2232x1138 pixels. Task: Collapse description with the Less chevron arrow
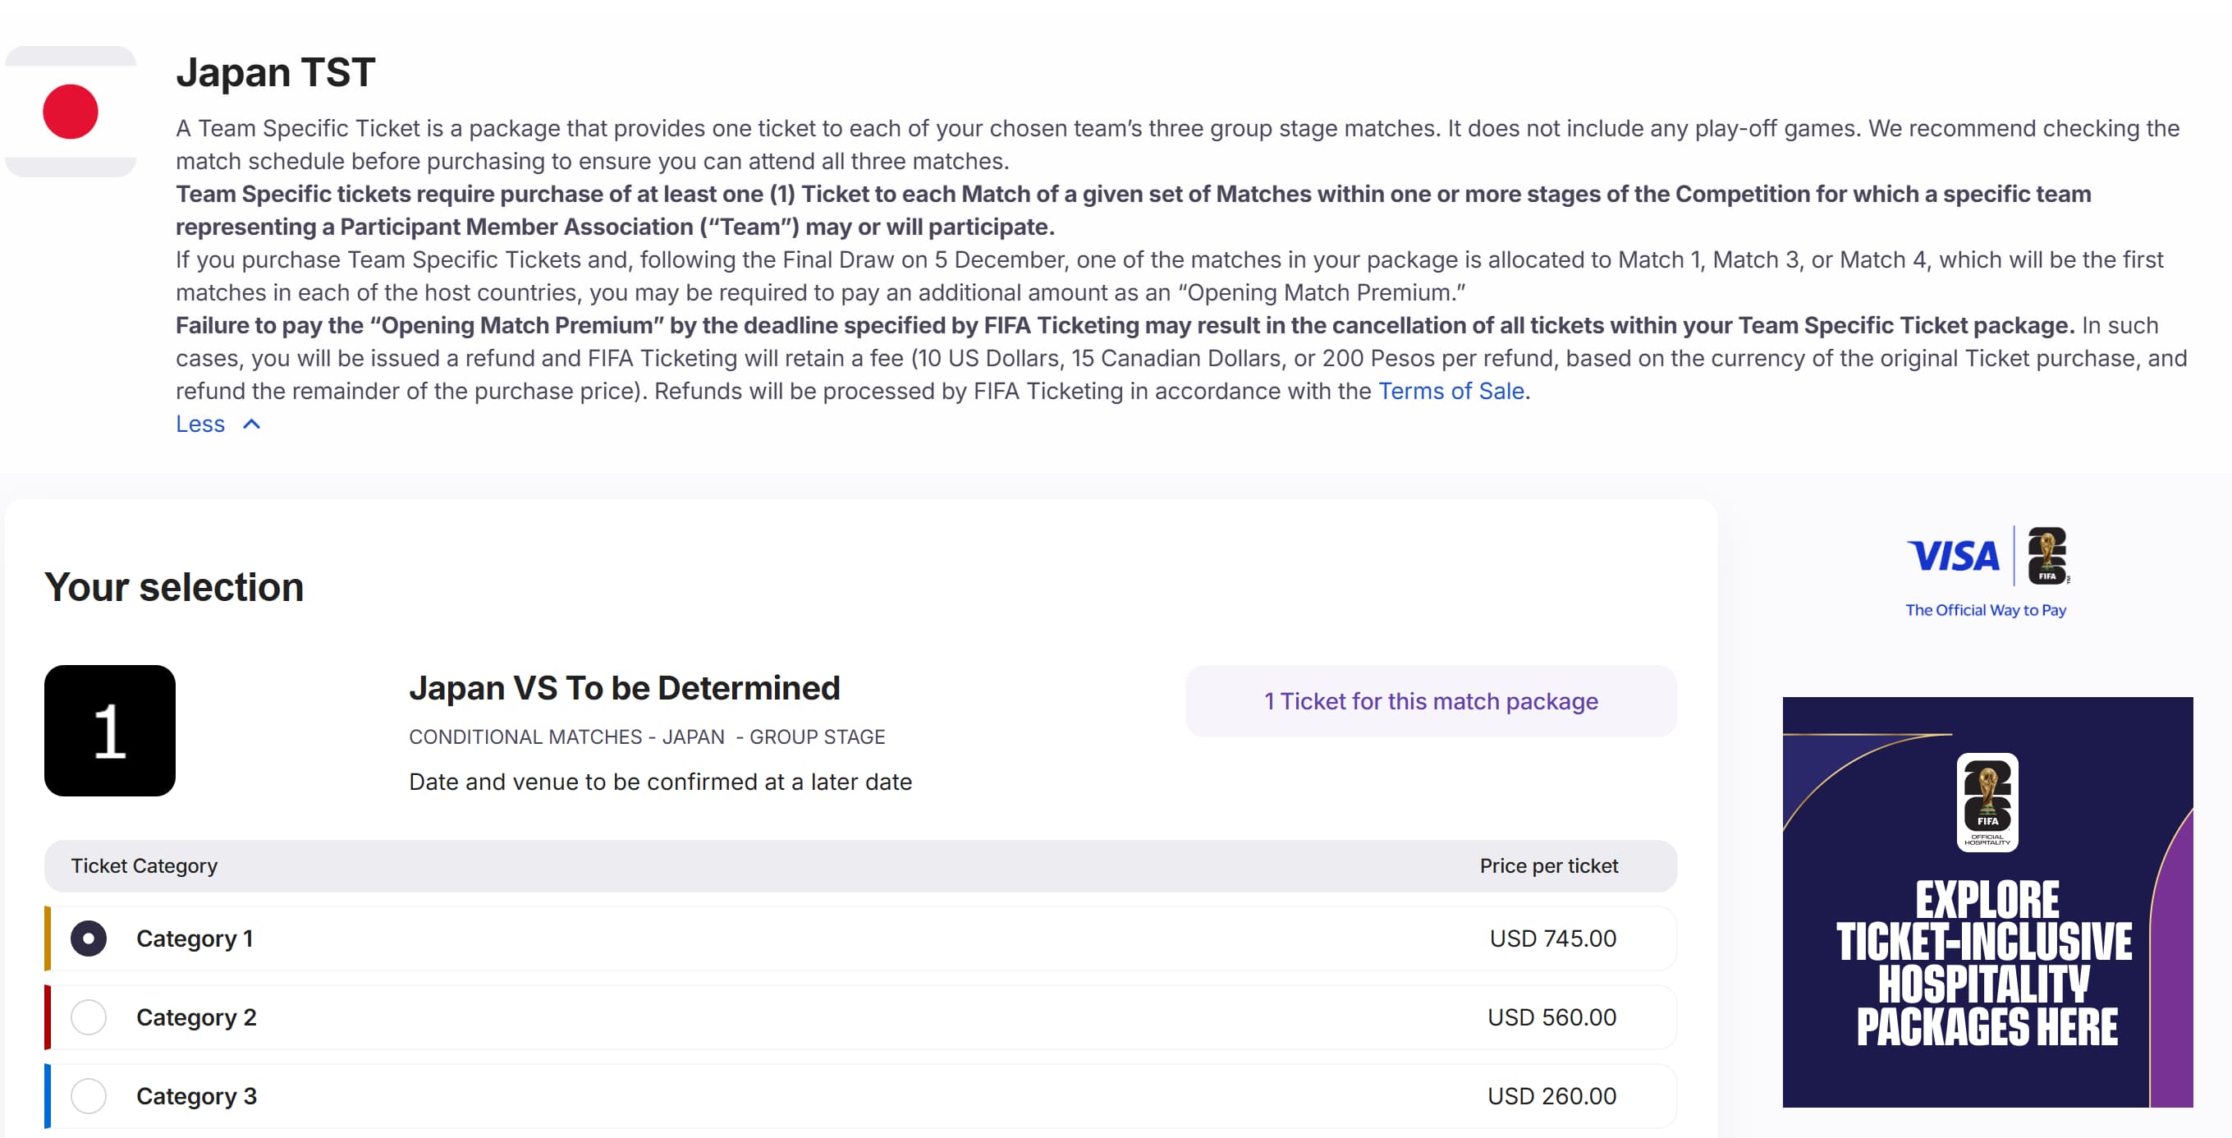point(251,424)
